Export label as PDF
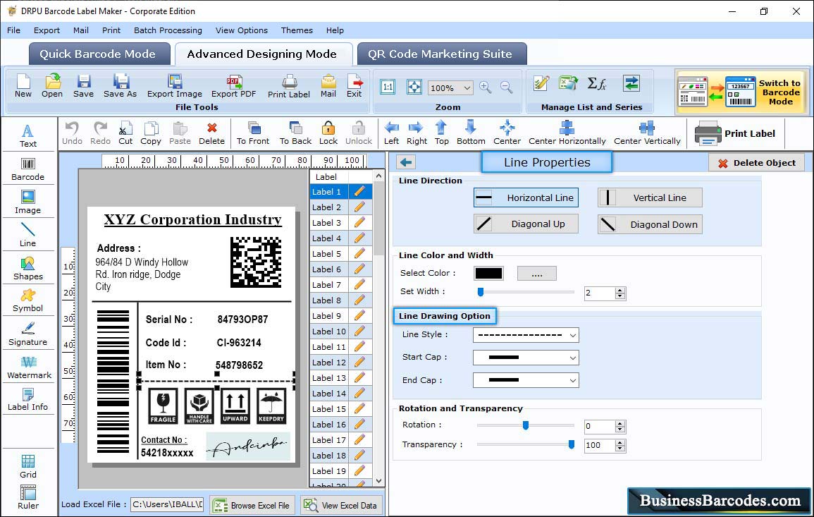 (233, 86)
